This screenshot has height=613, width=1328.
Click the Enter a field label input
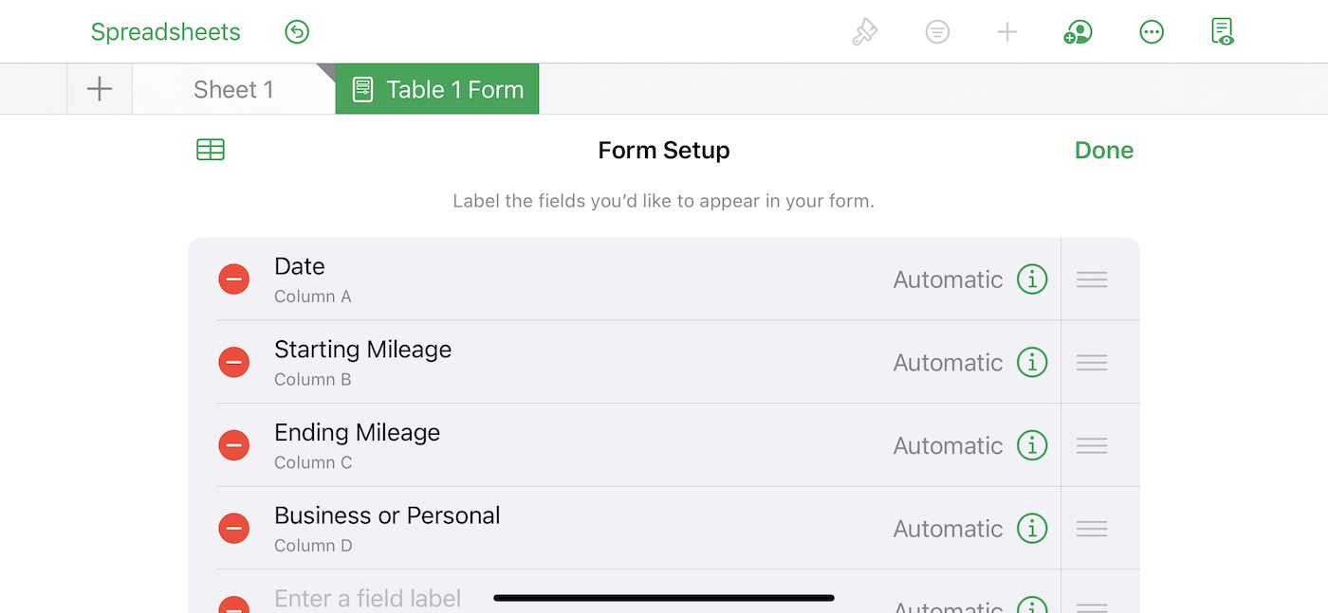[x=368, y=599]
